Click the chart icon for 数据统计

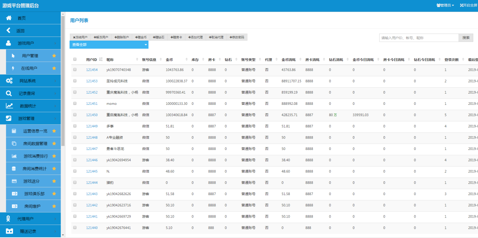pos(9,106)
